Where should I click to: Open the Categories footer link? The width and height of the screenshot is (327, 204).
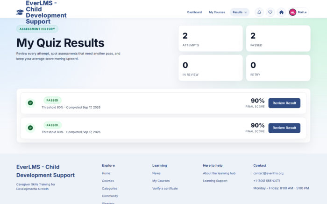pyautogui.click(x=109, y=189)
